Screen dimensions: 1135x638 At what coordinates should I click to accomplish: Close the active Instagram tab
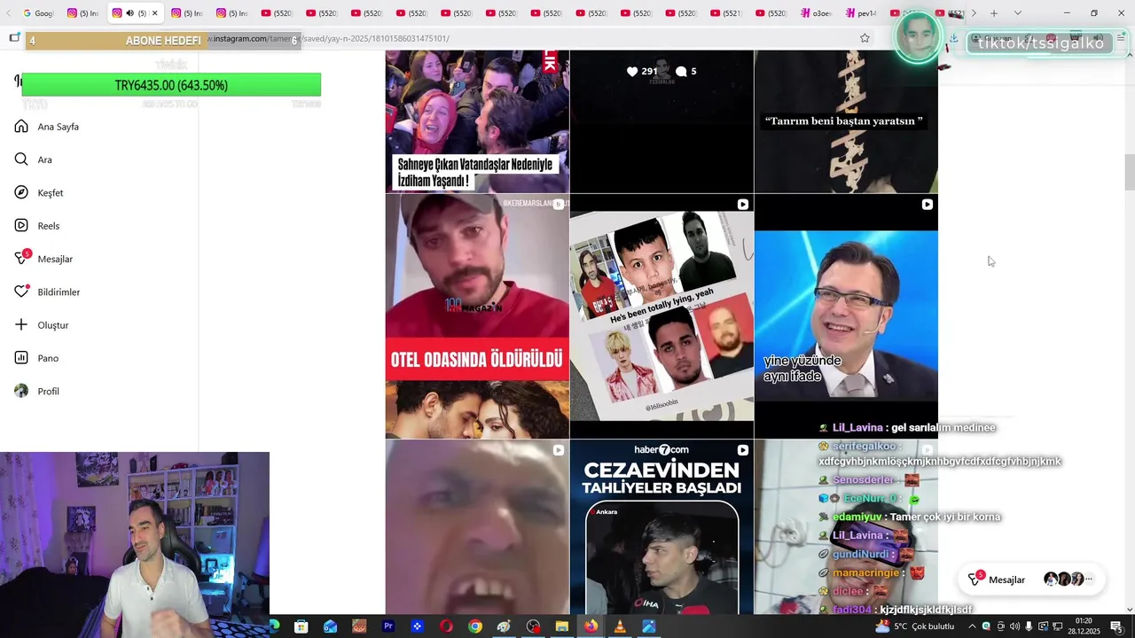click(x=154, y=13)
